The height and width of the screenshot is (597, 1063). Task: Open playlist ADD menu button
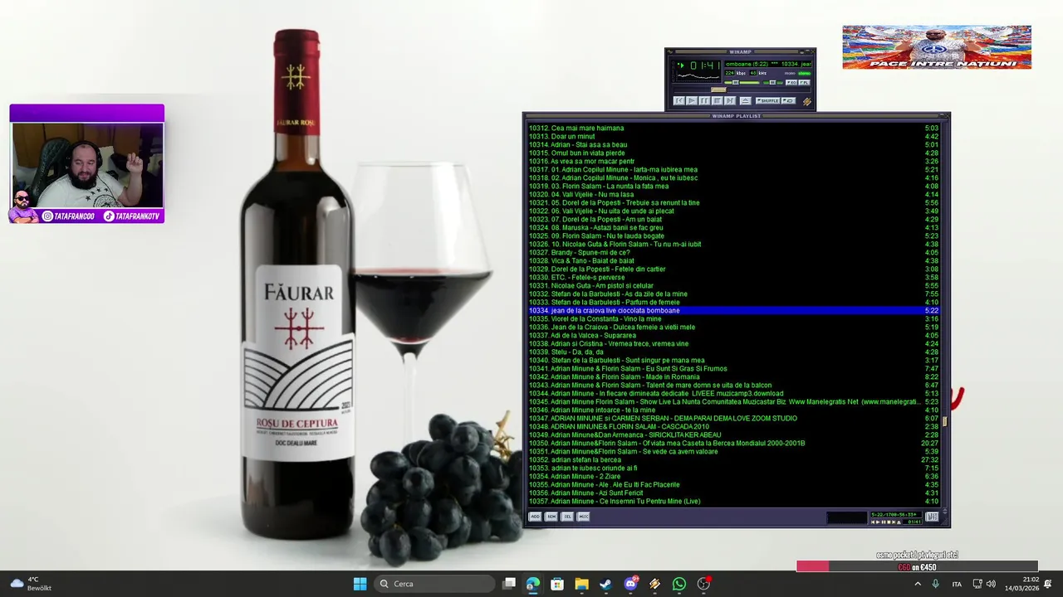535,517
